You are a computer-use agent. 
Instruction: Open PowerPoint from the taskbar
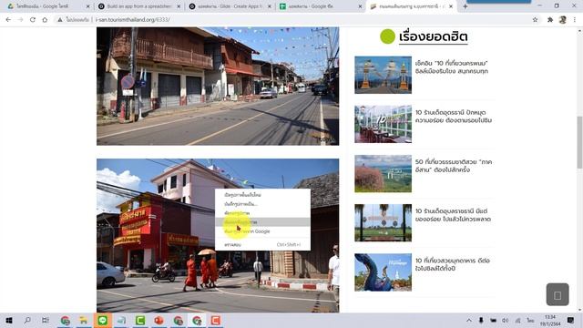pos(159,320)
